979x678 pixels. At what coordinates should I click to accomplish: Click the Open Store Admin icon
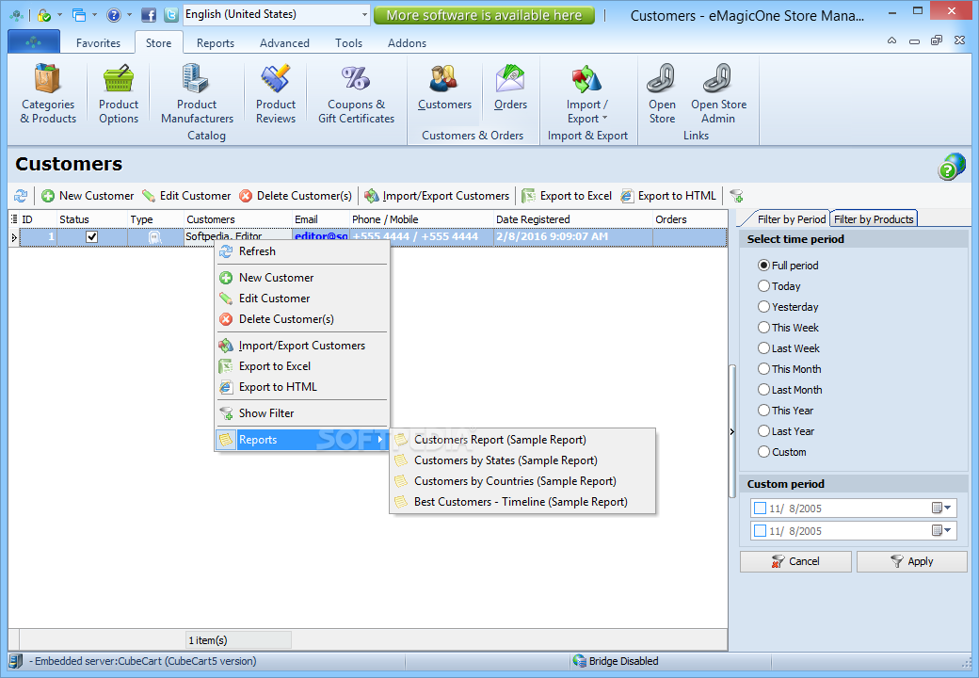(718, 93)
